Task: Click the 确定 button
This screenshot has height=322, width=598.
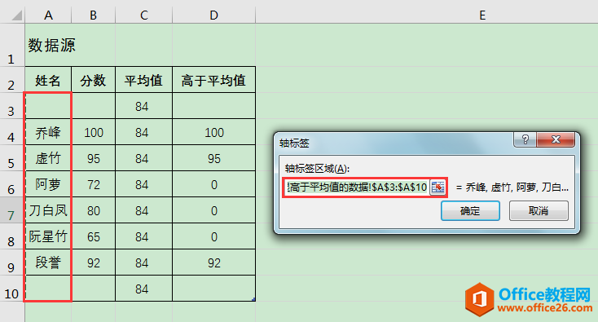Action: click(470, 210)
